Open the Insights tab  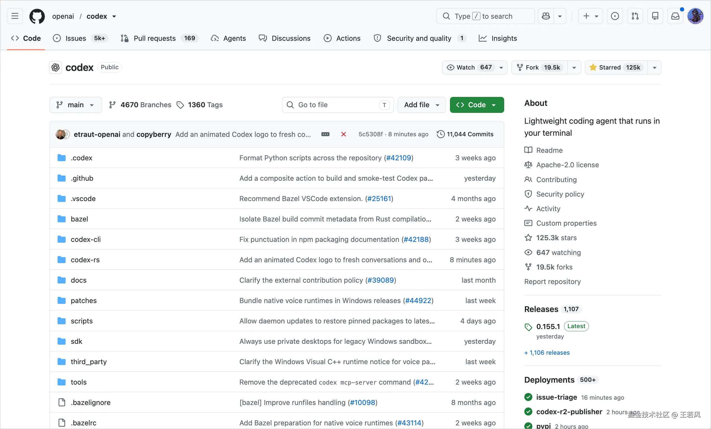point(498,38)
